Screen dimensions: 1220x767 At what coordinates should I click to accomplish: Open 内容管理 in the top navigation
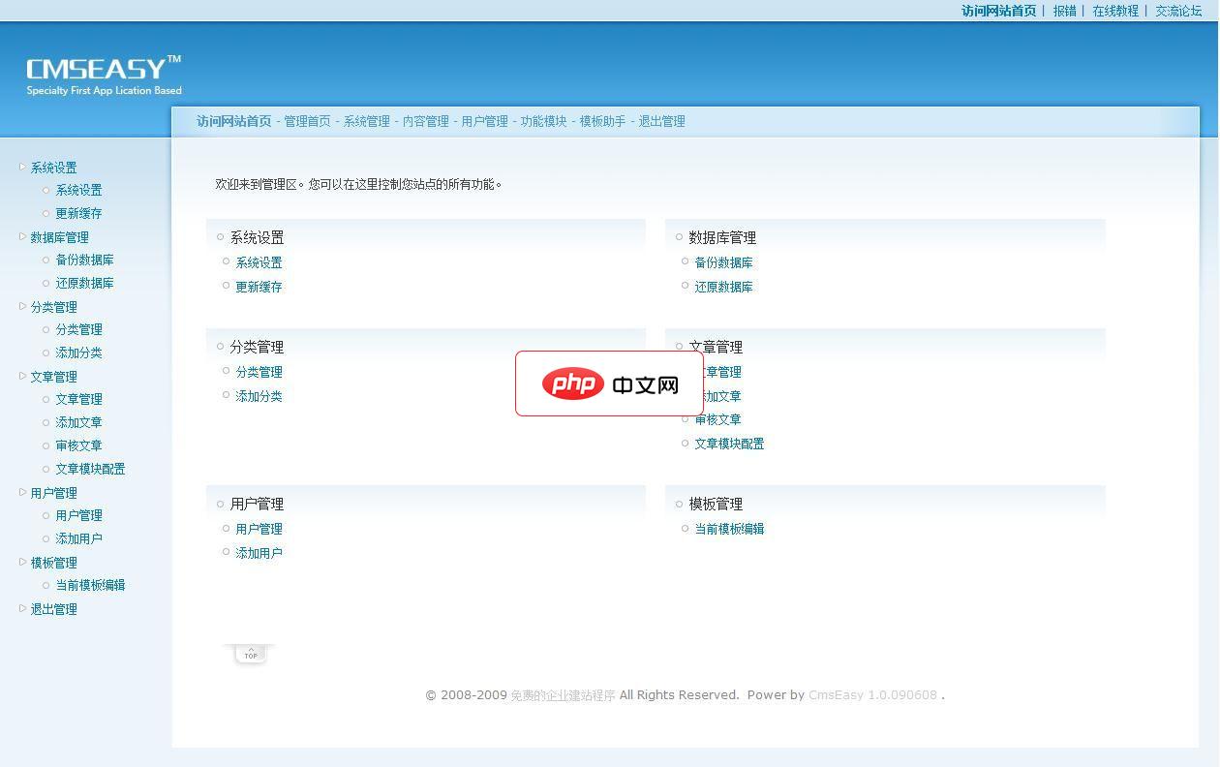[x=425, y=121]
